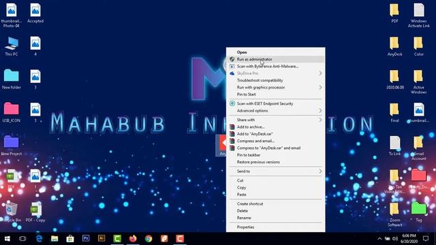
Task: Choose Pin to Start
Action: (x=275, y=94)
